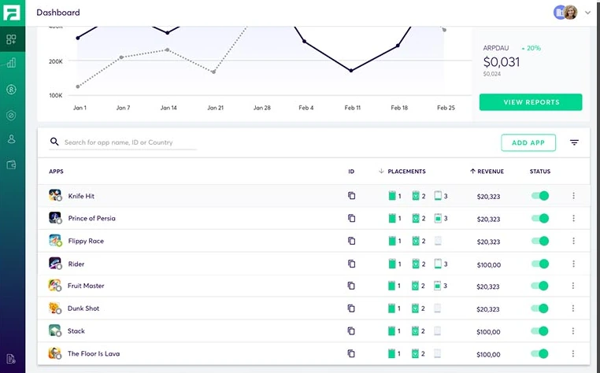This screenshot has height=373, width=600.
Task: Open the dashboard apps icon in sidebar
Action: (12, 39)
